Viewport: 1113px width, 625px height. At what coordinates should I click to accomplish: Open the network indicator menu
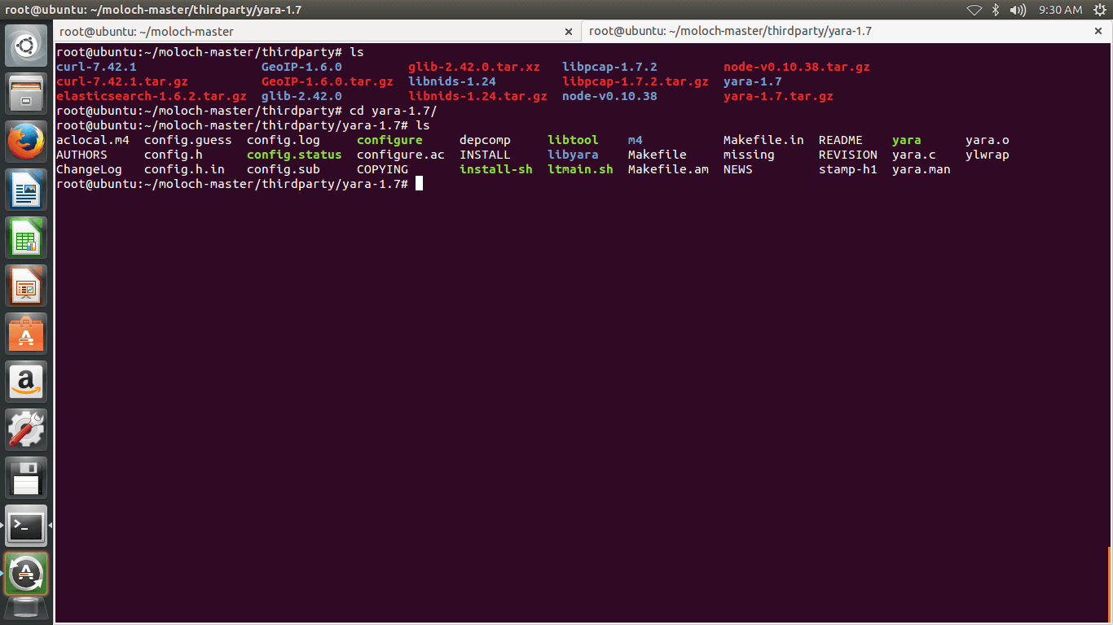point(974,10)
